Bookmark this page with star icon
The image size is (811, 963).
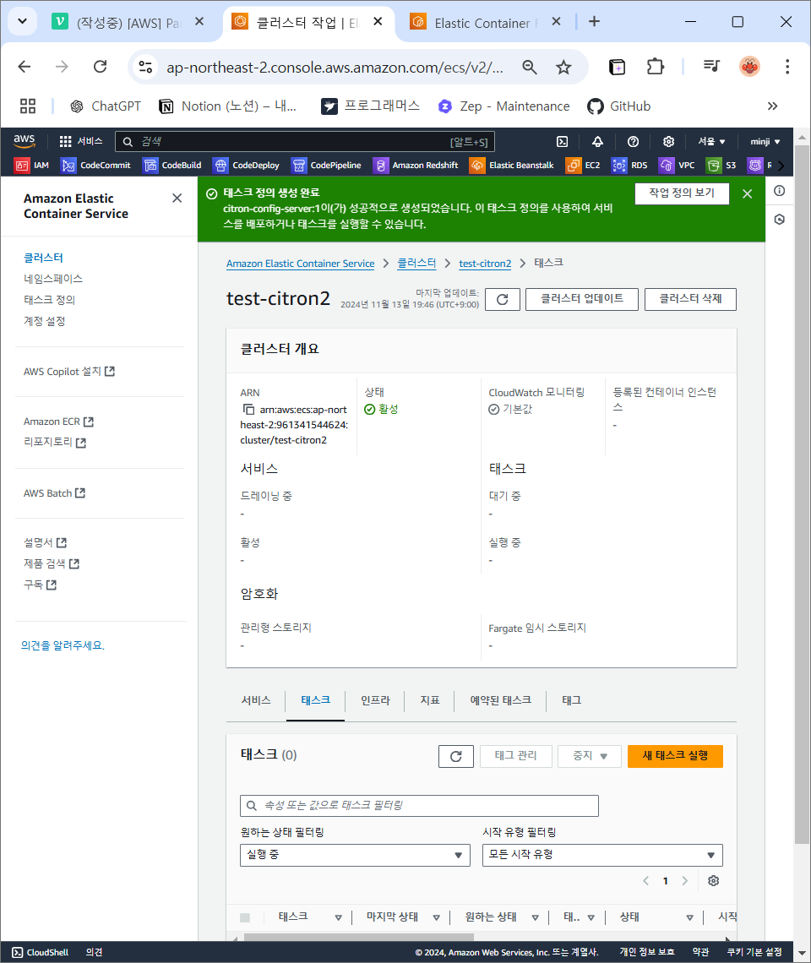click(563, 67)
